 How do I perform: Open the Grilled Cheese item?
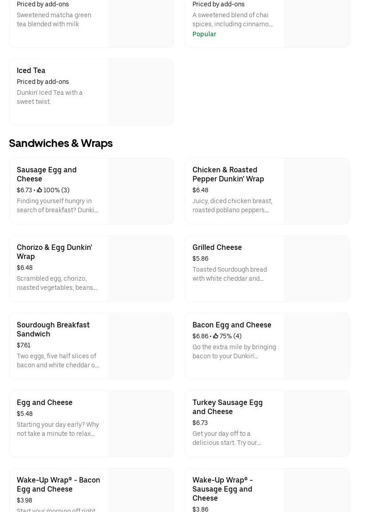(217, 248)
